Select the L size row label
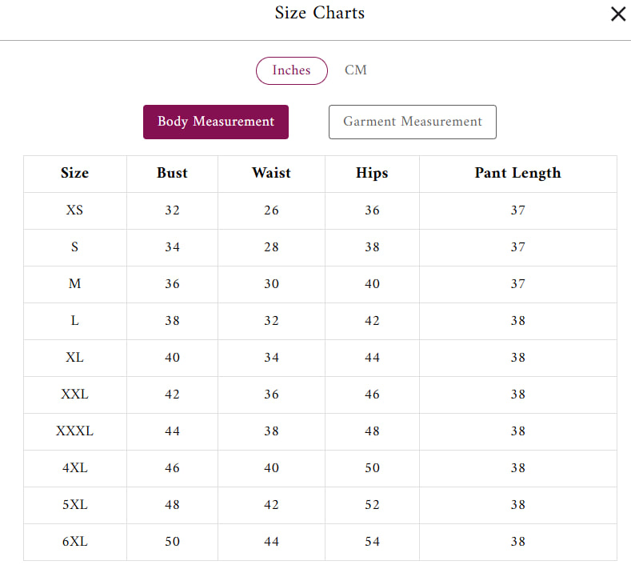Image resolution: width=631 pixels, height=581 pixels. (x=74, y=321)
